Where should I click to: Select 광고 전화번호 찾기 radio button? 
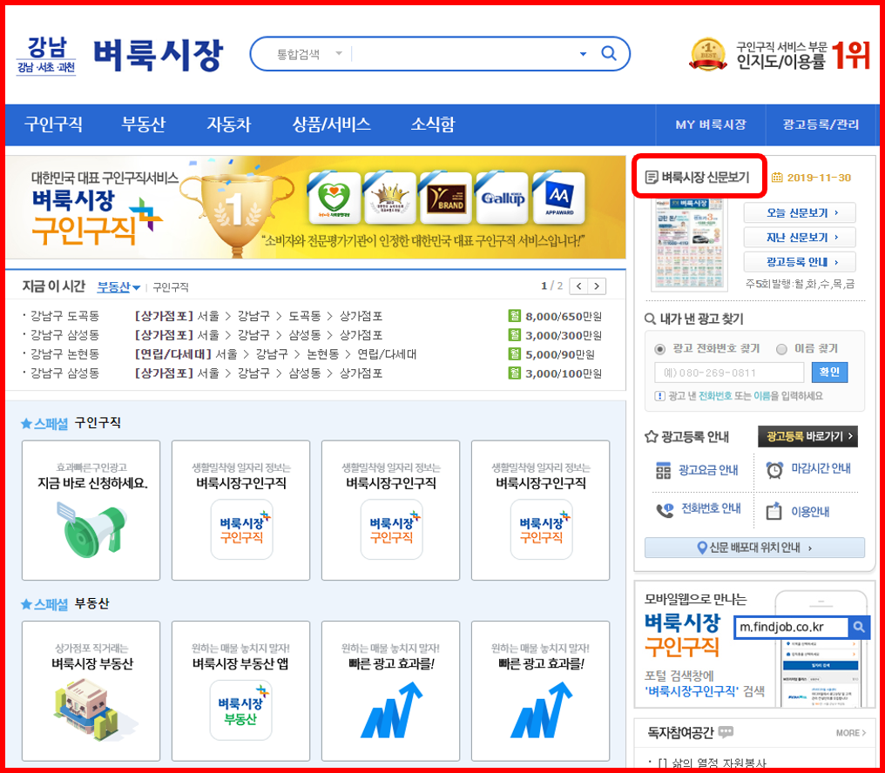point(659,349)
